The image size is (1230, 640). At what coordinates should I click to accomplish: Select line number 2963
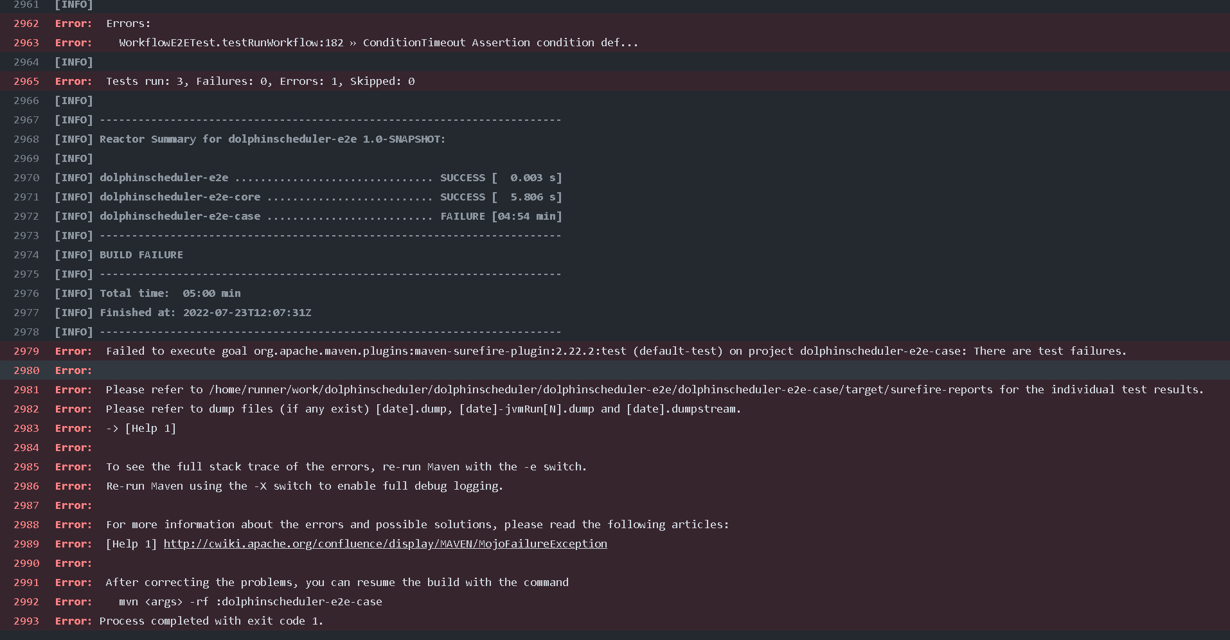26,42
